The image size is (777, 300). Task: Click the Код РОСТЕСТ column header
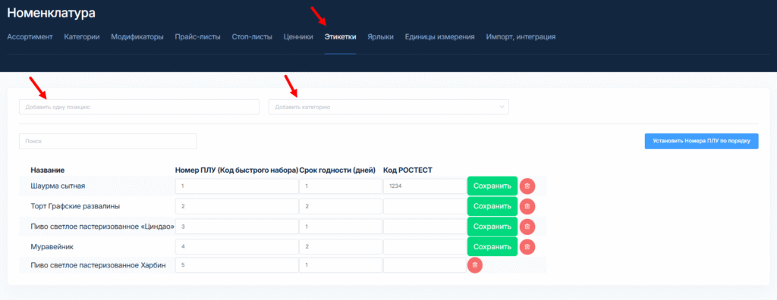point(407,170)
